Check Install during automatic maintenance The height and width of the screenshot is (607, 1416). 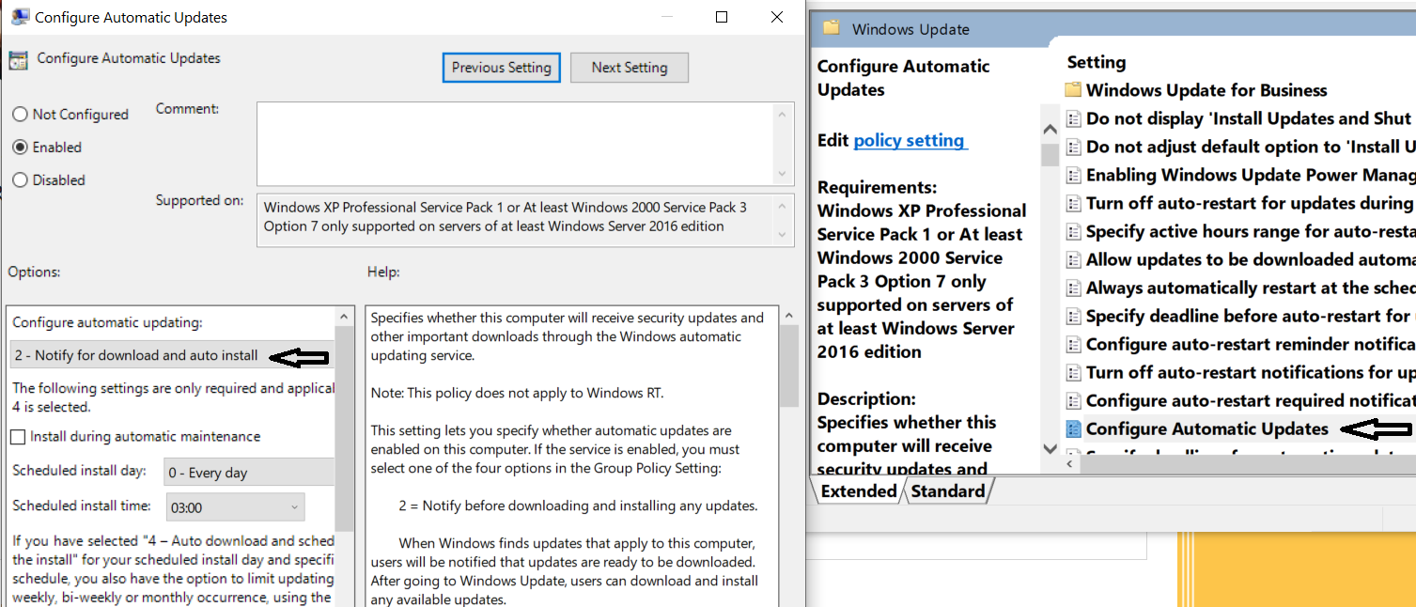point(18,437)
